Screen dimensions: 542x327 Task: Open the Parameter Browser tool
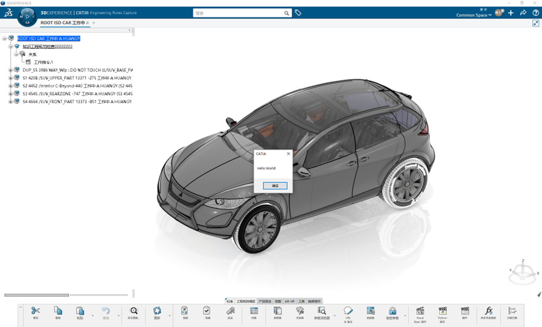(x=322, y=311)
